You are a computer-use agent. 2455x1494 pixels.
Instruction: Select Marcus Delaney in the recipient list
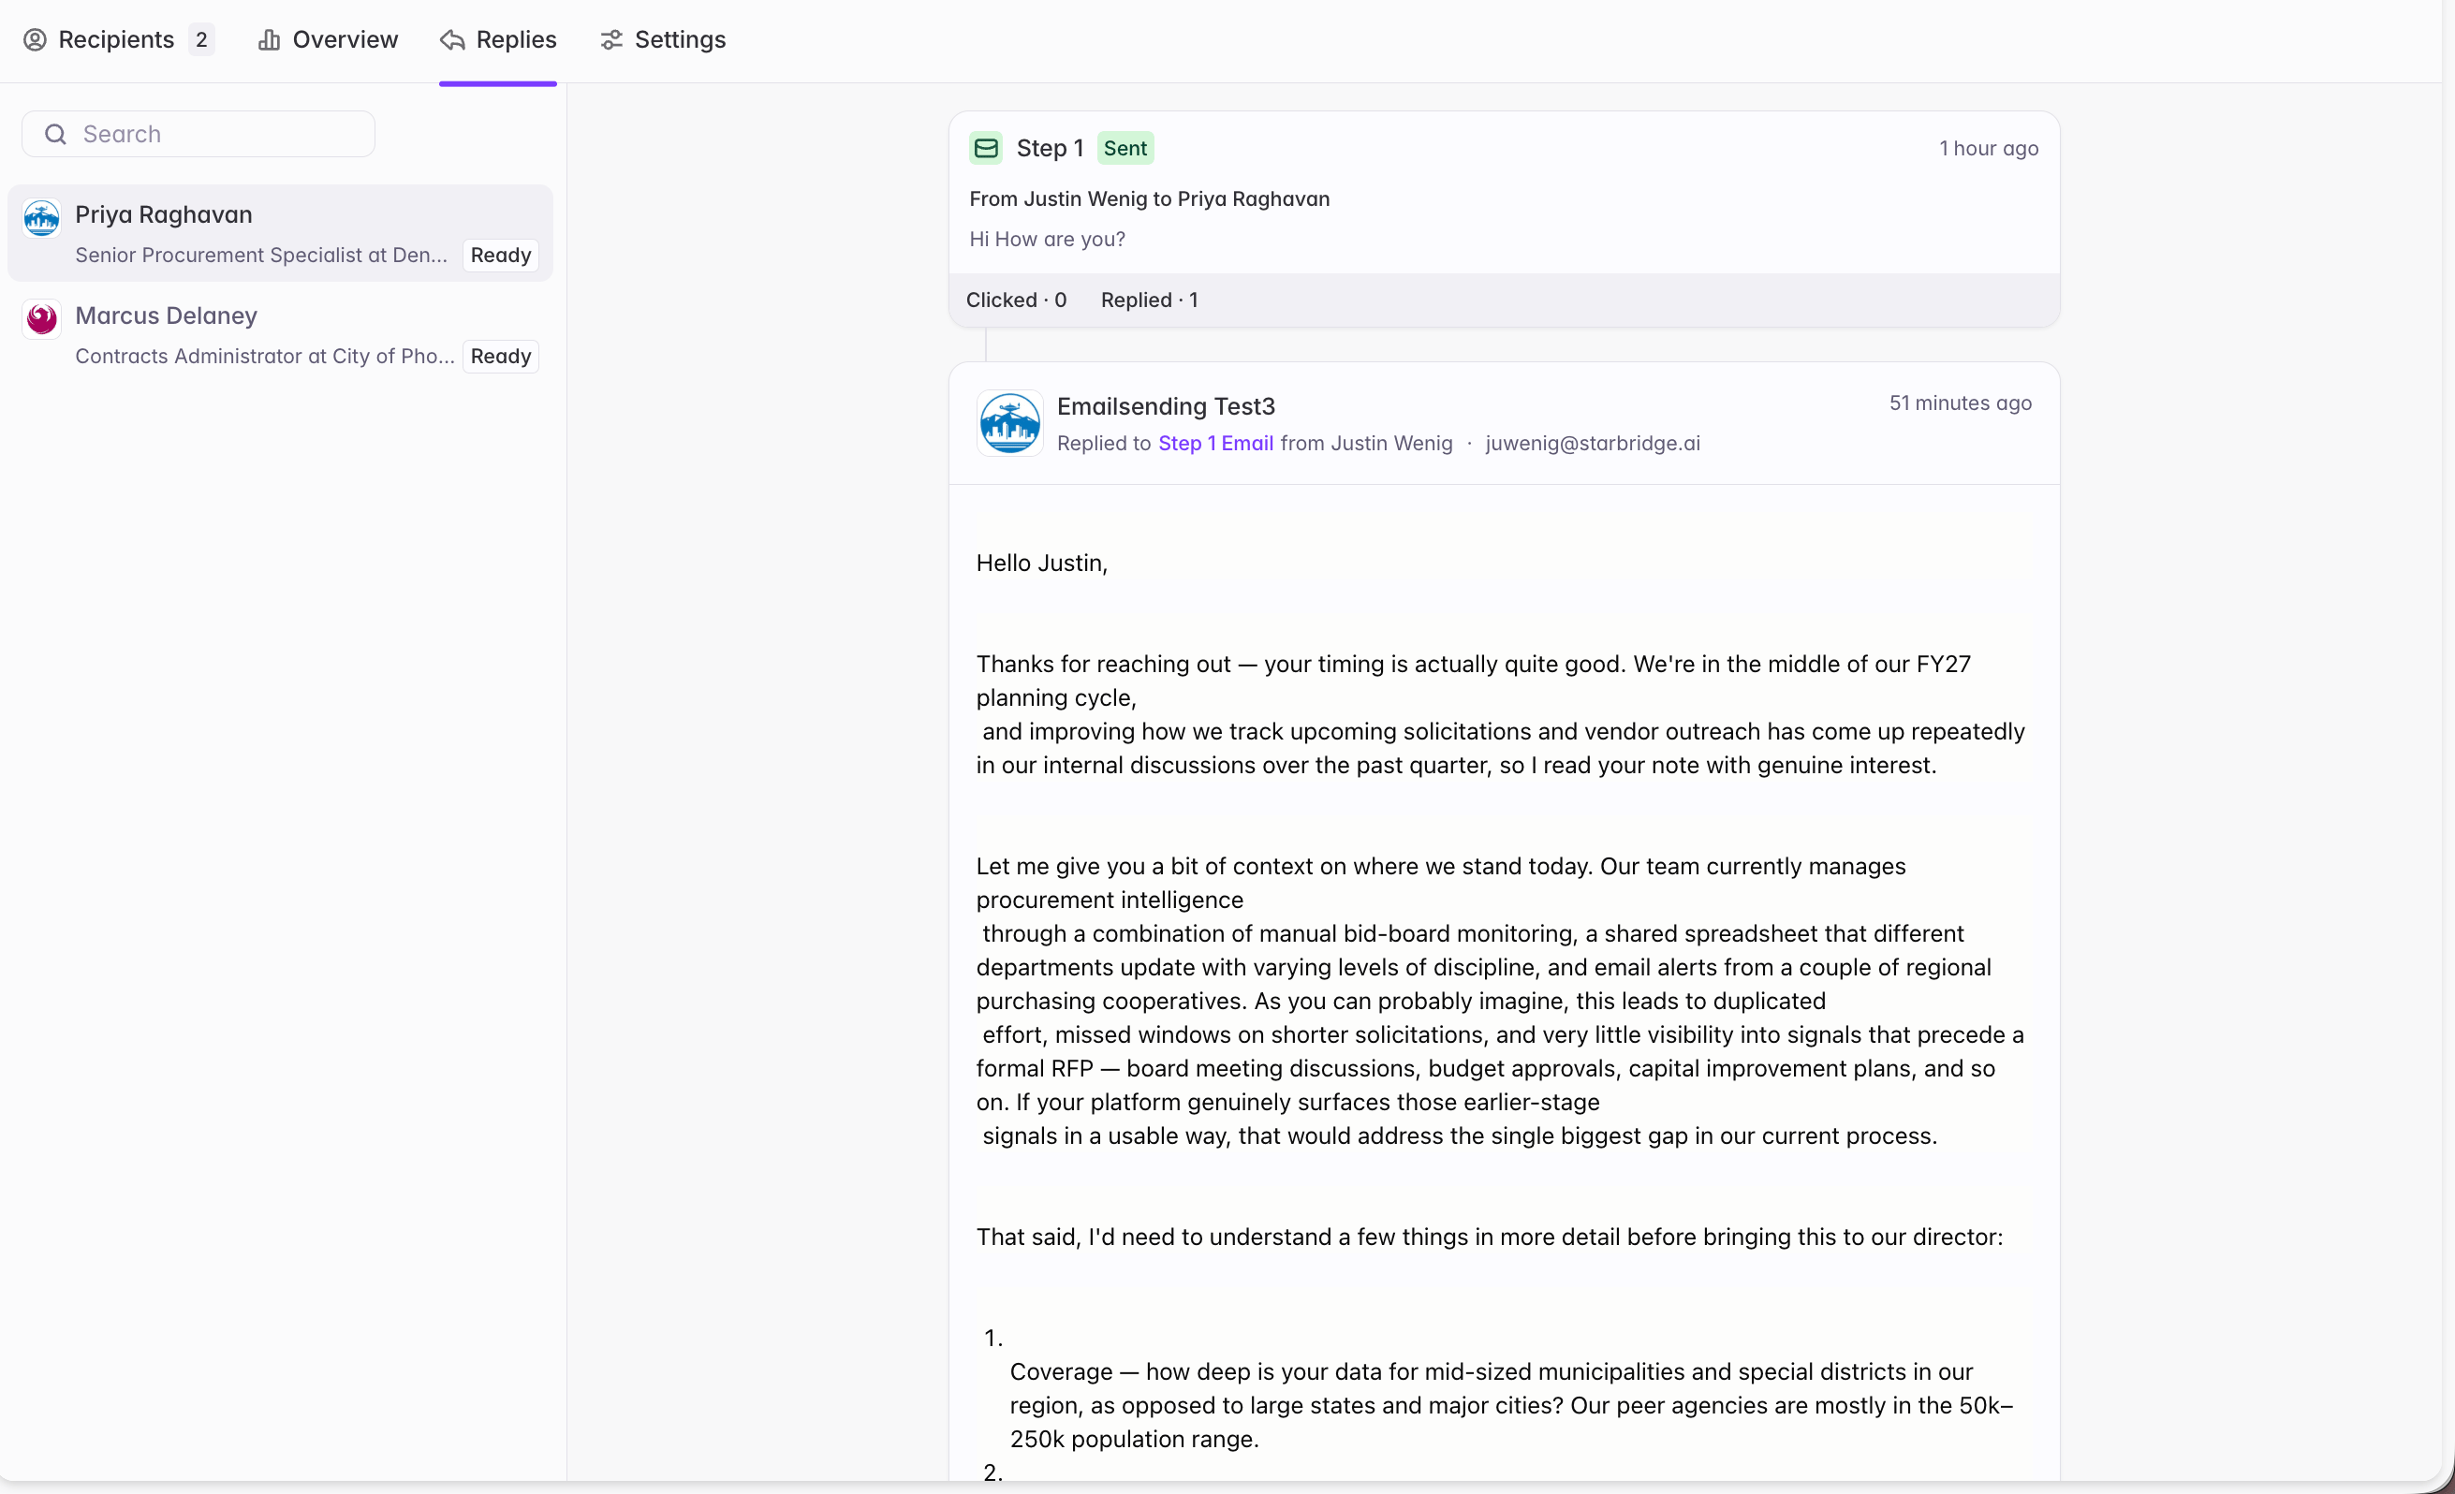(280, 336)
